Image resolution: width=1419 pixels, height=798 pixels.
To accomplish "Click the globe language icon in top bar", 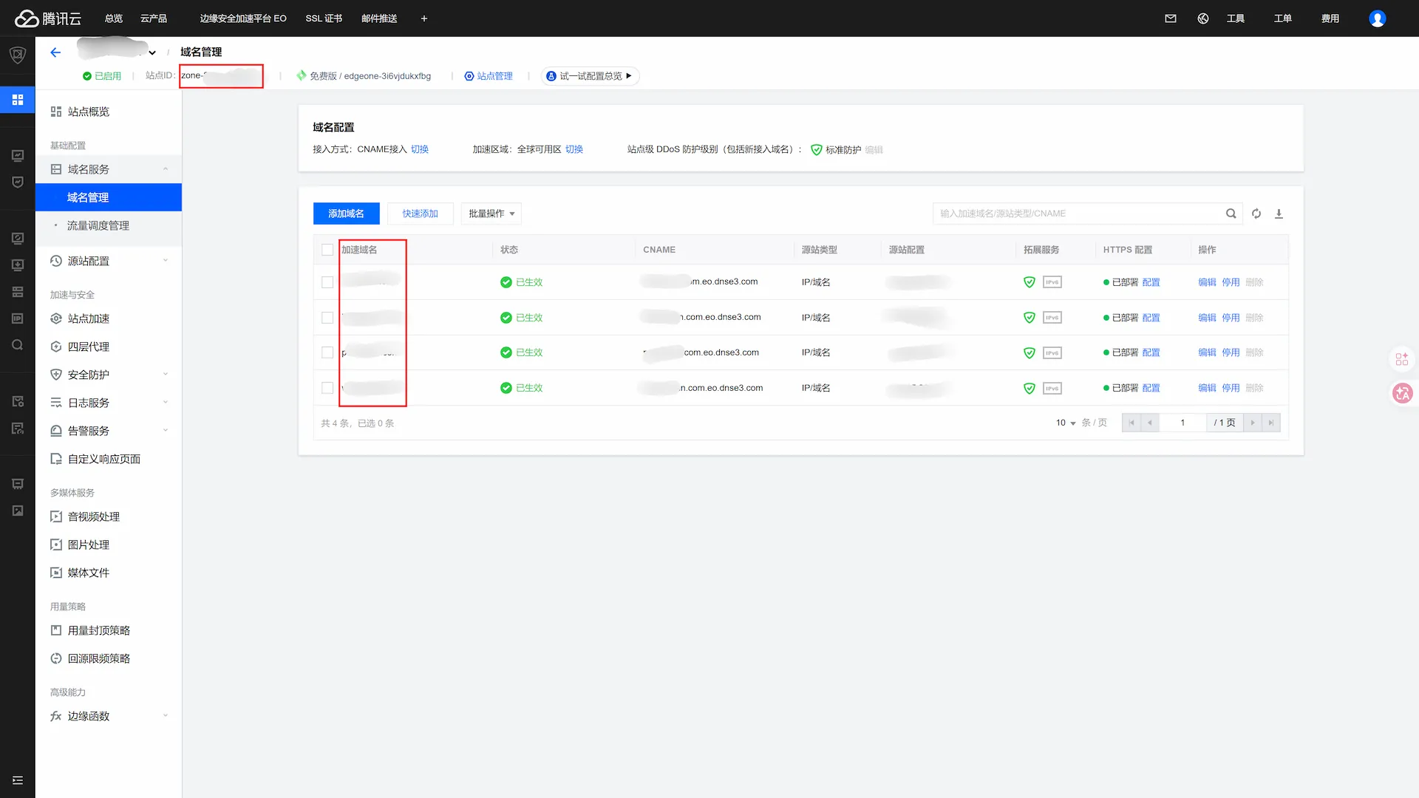I will pyautogui.click(x=1203, y=18).
